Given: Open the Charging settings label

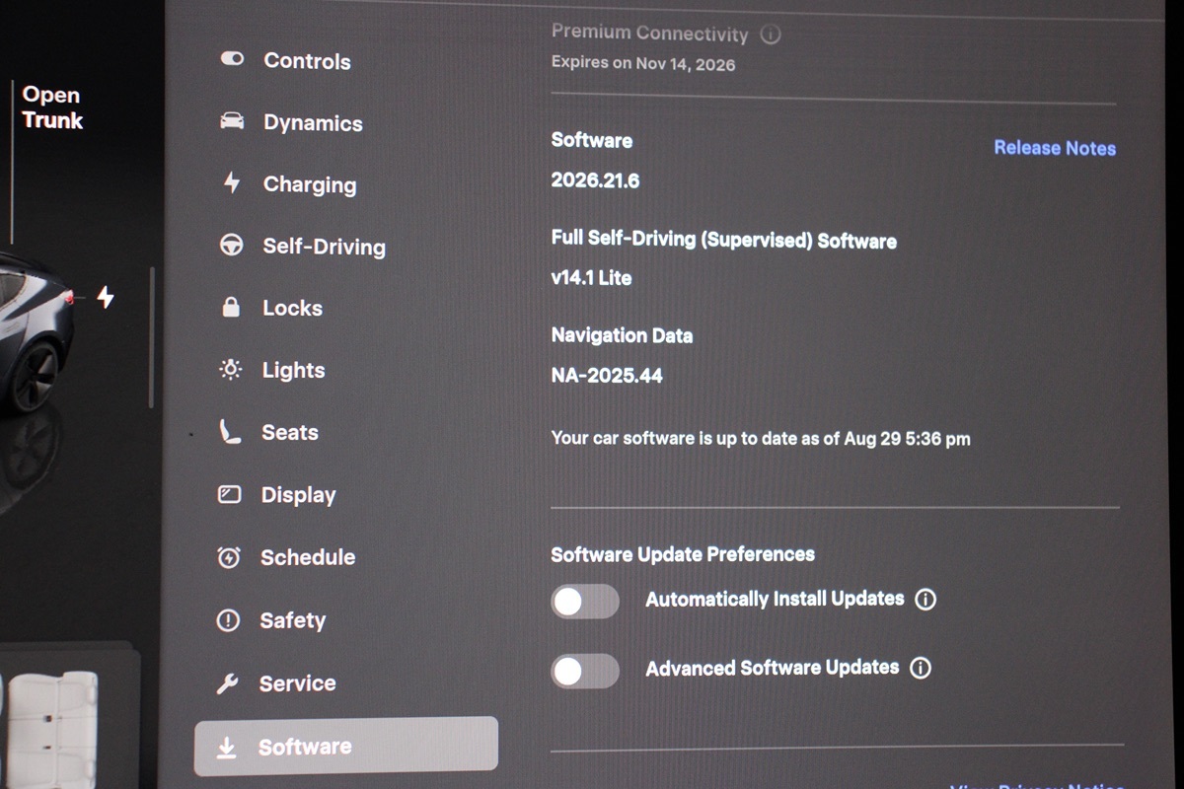Looking at the screenshot, I should point(310,184).
